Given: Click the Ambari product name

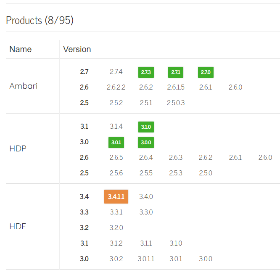Looking at the screenshot, I should pos(24,86).
